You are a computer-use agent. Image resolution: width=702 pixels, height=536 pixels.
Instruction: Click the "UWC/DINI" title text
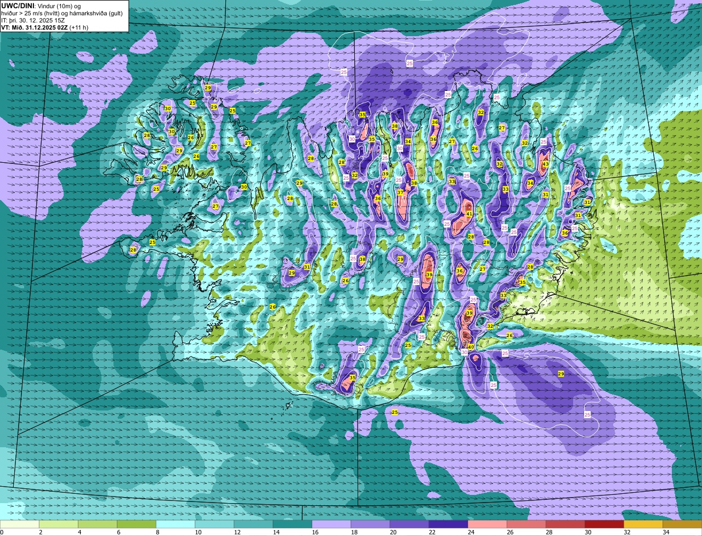(x=17, y=5)
